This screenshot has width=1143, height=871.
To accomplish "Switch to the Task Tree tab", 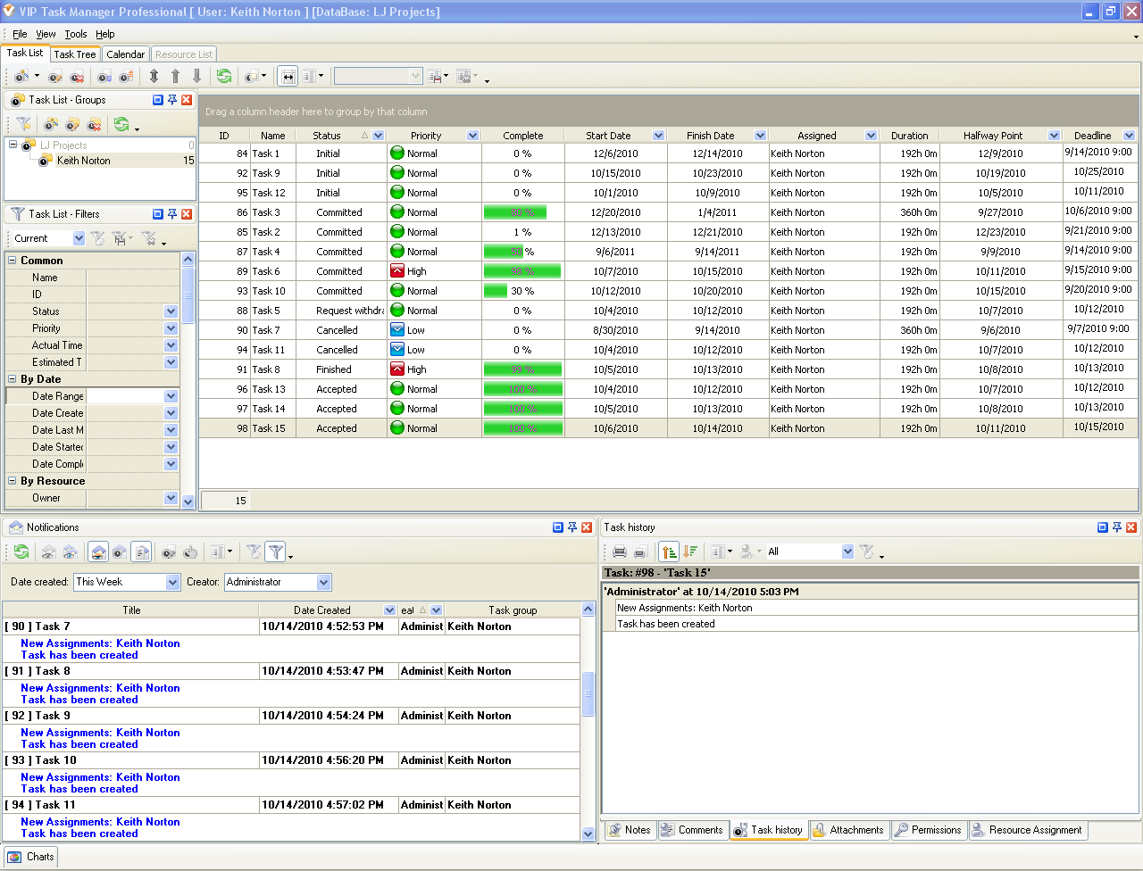I will click(x=75, y=54).
